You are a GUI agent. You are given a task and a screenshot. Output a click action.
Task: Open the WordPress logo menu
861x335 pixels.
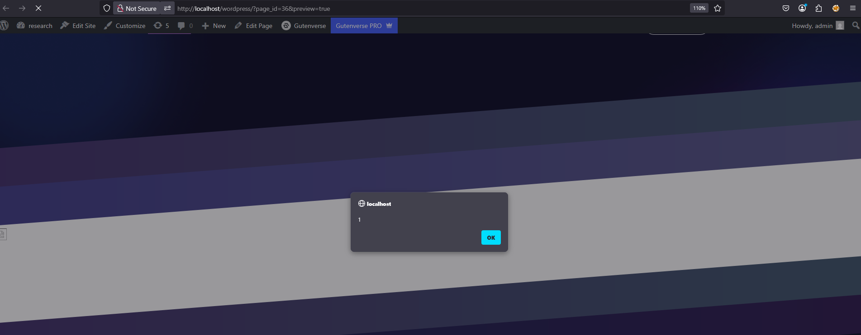tap(5, 26)
